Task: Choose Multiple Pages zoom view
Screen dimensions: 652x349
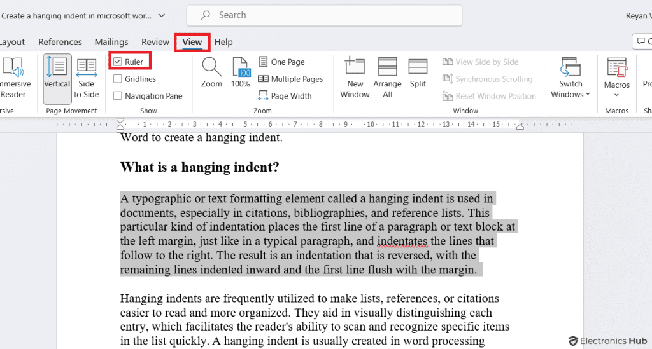Action: click(290, 79)
